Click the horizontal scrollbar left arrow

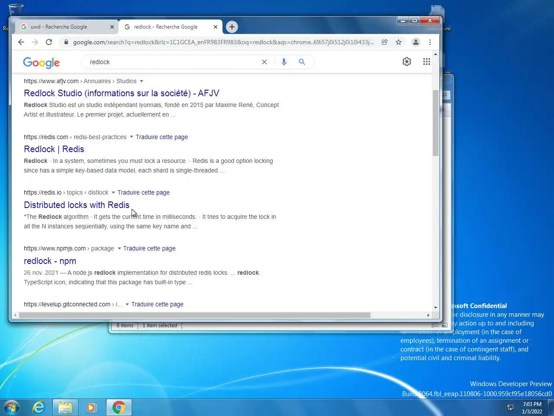[x=16, y=315]
